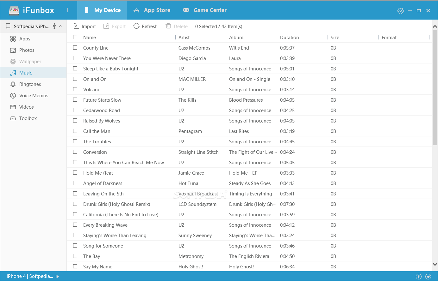
Task: Select the Volcano track checkbox
Action: [75, 89]
